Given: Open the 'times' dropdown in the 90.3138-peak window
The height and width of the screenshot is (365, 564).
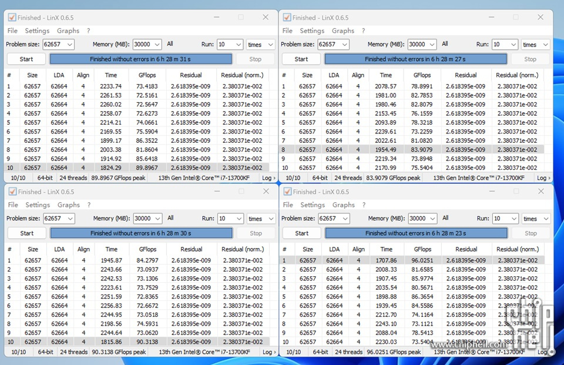Looking at the screenshot, I should (x=261, y=219).
